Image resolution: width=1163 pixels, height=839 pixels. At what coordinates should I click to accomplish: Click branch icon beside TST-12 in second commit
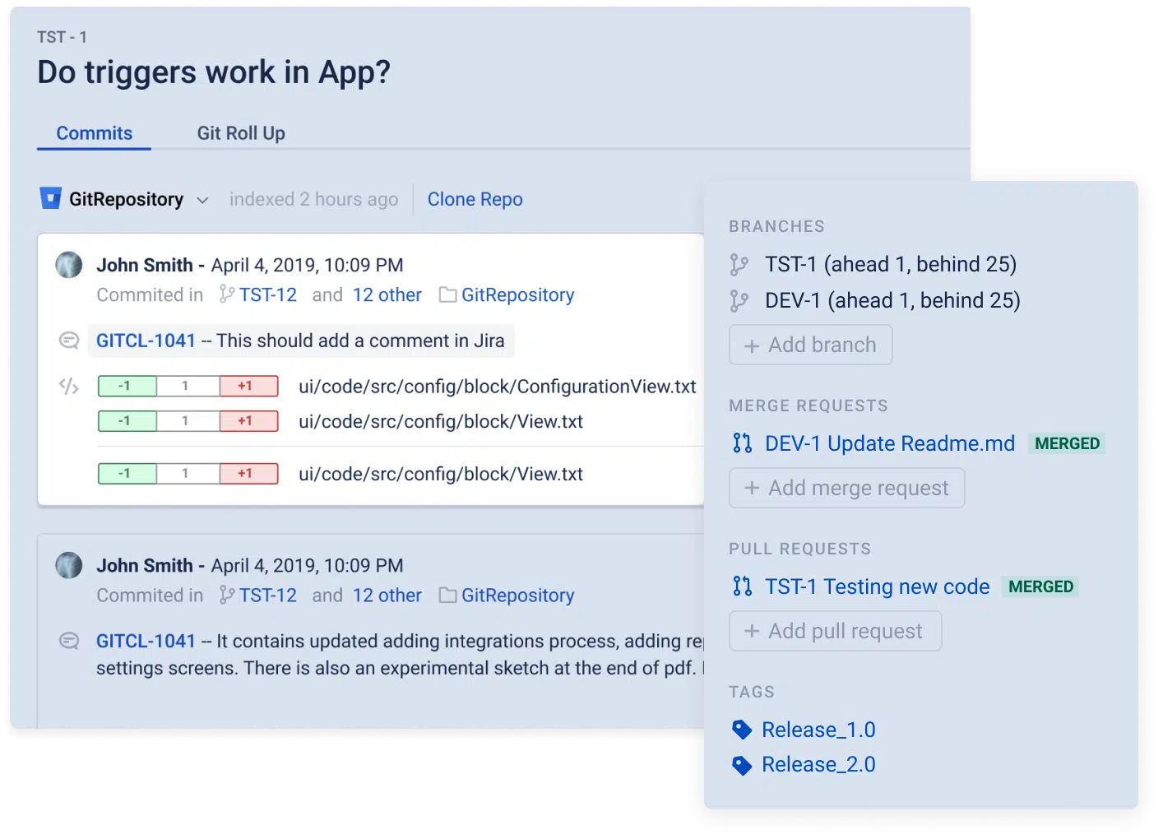227,595
